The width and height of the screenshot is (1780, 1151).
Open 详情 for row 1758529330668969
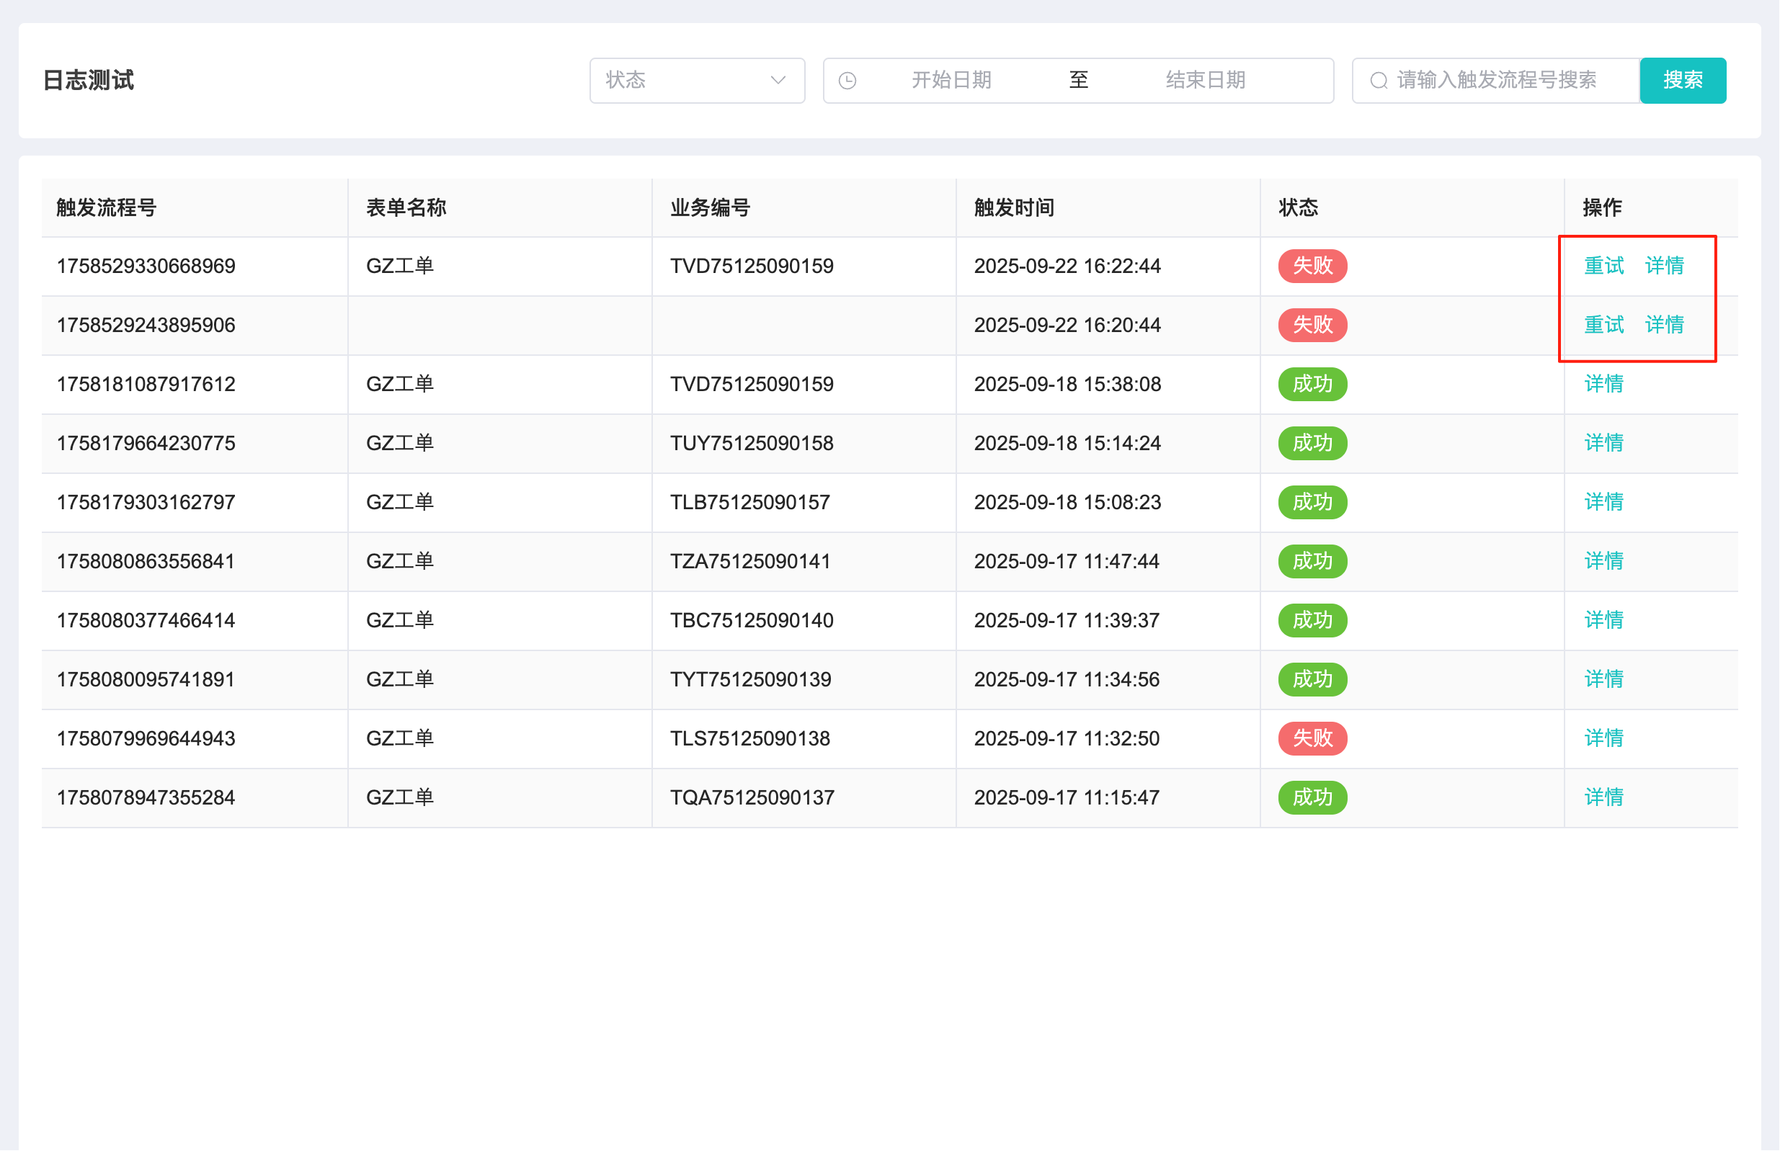[x=1664, y=265]
